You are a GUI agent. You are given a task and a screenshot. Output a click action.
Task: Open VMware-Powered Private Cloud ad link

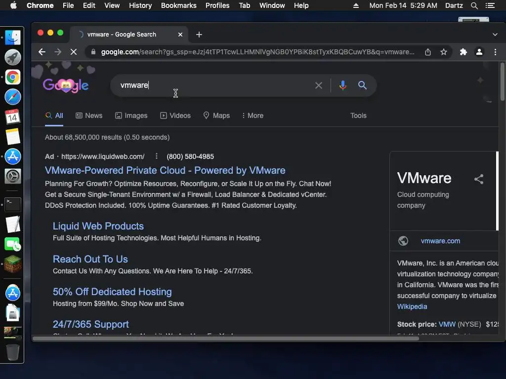pyautogui.click(x=165, y=170)
